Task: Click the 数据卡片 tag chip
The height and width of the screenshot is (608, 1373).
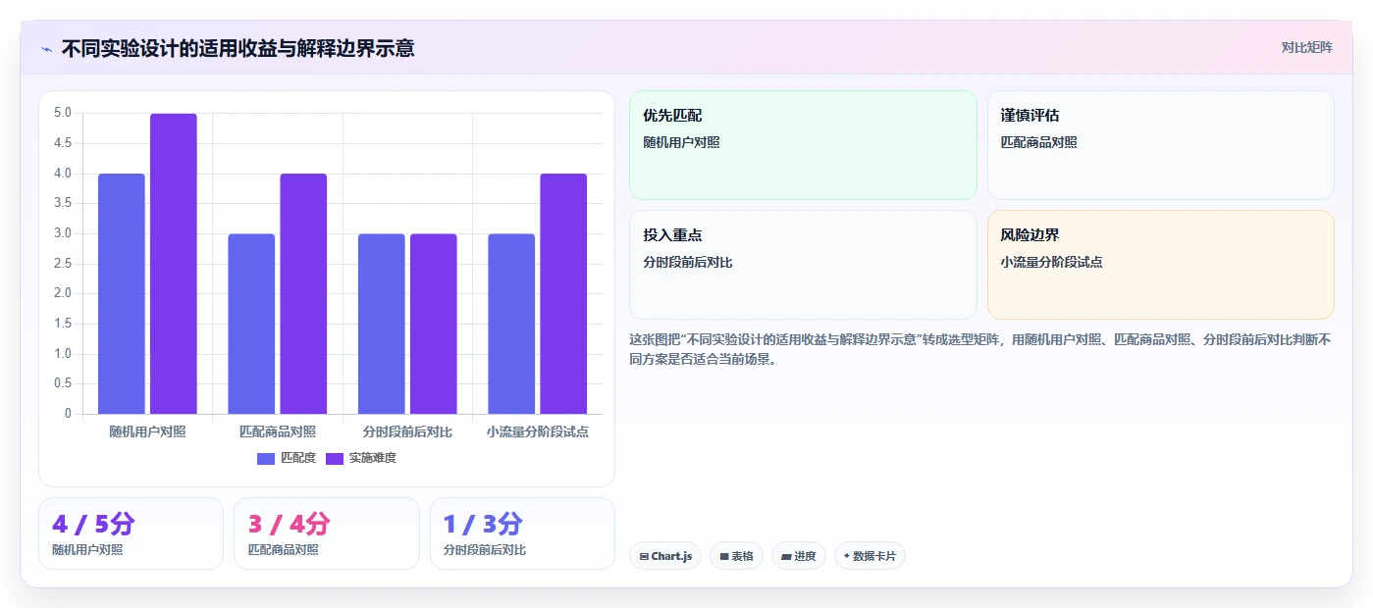Action: [870, 556]
